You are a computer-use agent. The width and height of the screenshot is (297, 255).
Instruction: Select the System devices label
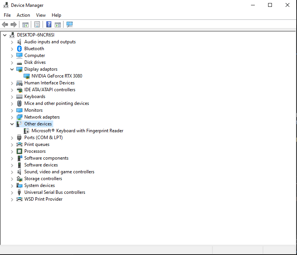[40, 185]
